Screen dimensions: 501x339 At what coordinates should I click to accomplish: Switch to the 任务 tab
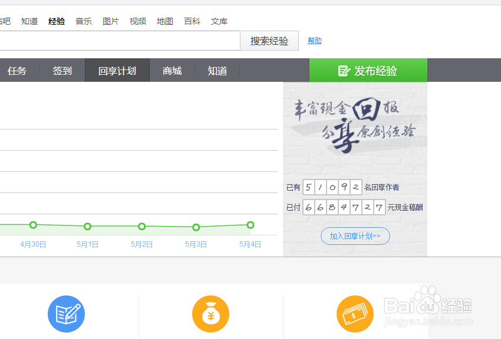pos(17,71)
